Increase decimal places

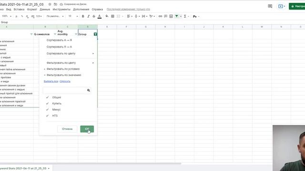[33, 16]
